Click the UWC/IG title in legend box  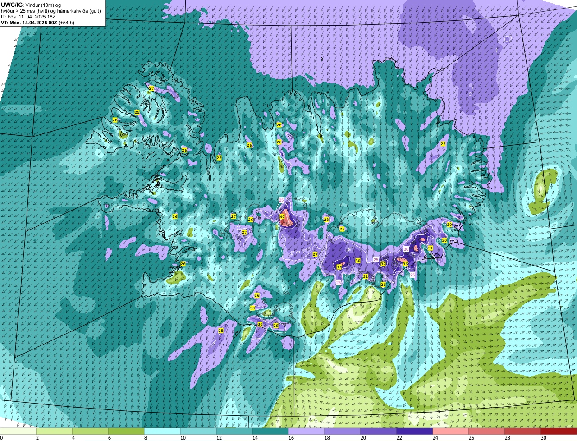(x=12, y=5)
